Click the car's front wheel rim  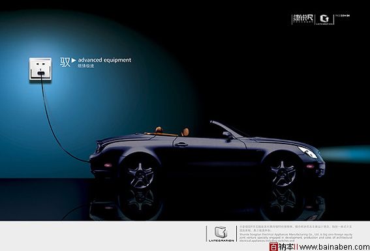[283, 173]
